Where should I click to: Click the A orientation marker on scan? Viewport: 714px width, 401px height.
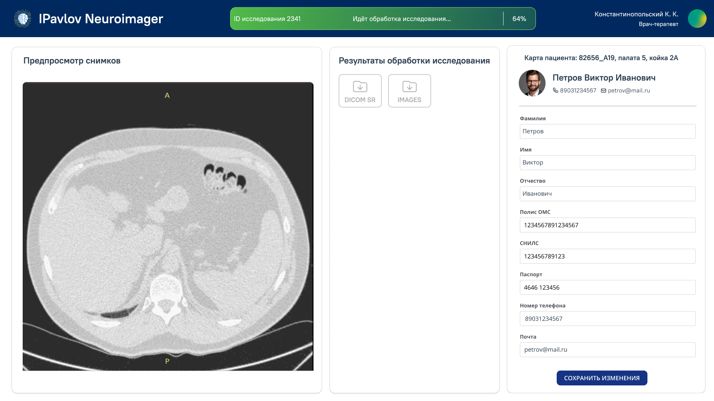(x=167, y=95)
